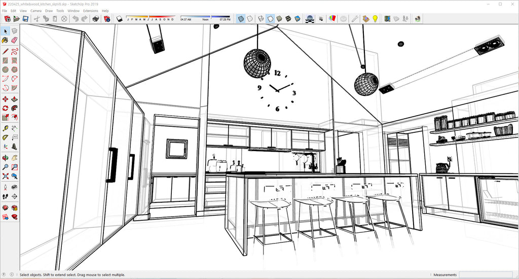The height and width of the screenshot is (279, 519).
Task: Choose the Section Plane tool
Action: point(14,196)
